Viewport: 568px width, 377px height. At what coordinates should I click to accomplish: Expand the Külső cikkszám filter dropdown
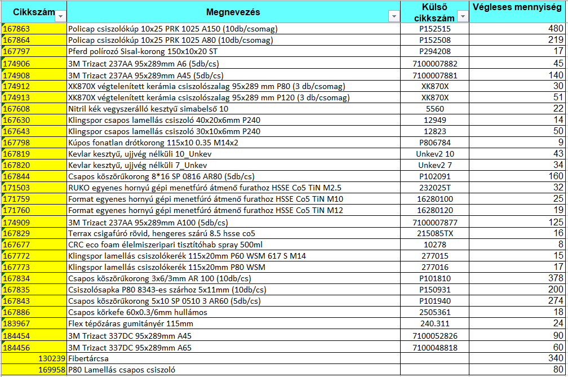[x=463, y=17]
